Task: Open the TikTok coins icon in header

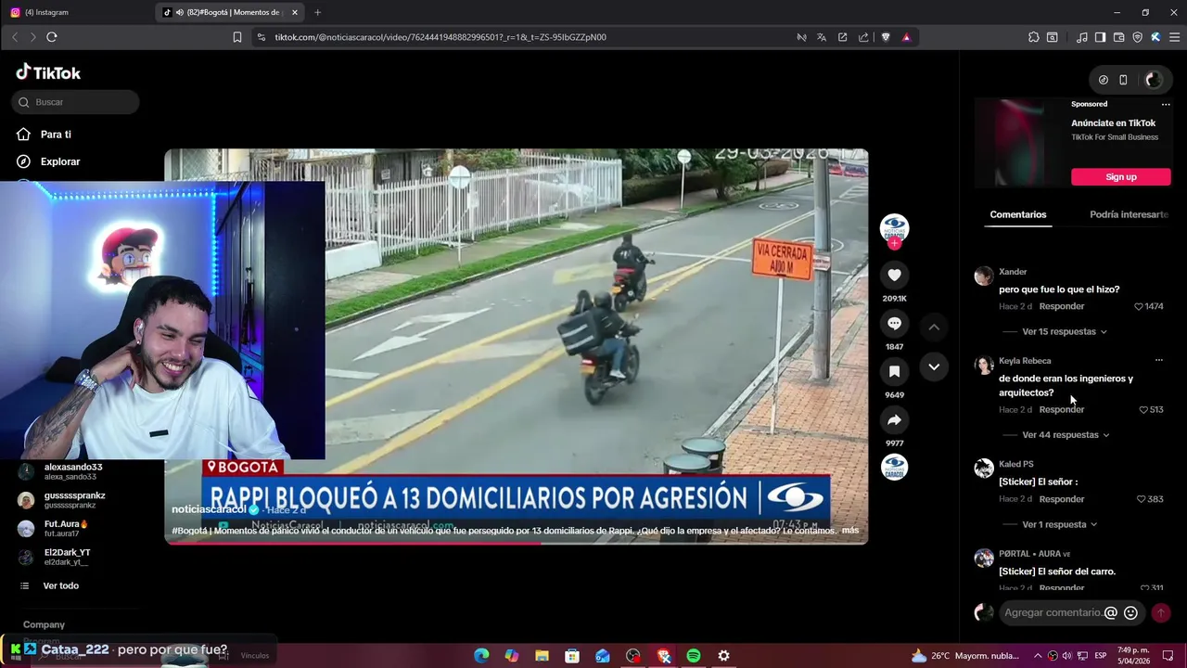Action: [x=1103, y=80]
